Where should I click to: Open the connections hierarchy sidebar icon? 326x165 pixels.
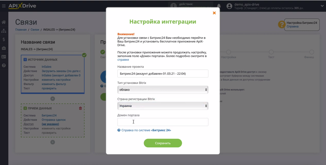[x=4, y=31]
